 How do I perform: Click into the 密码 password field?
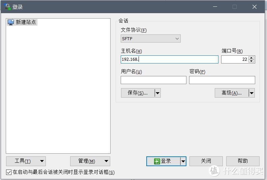222,80
